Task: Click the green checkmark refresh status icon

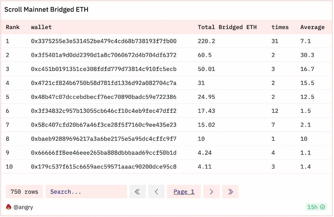Action: [322, 207]
